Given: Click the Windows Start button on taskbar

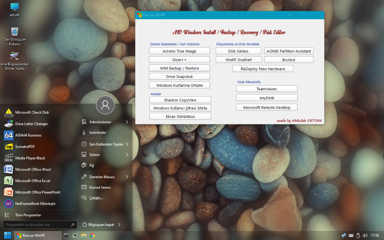Looking at the screenshot, I should pos(8,235).
